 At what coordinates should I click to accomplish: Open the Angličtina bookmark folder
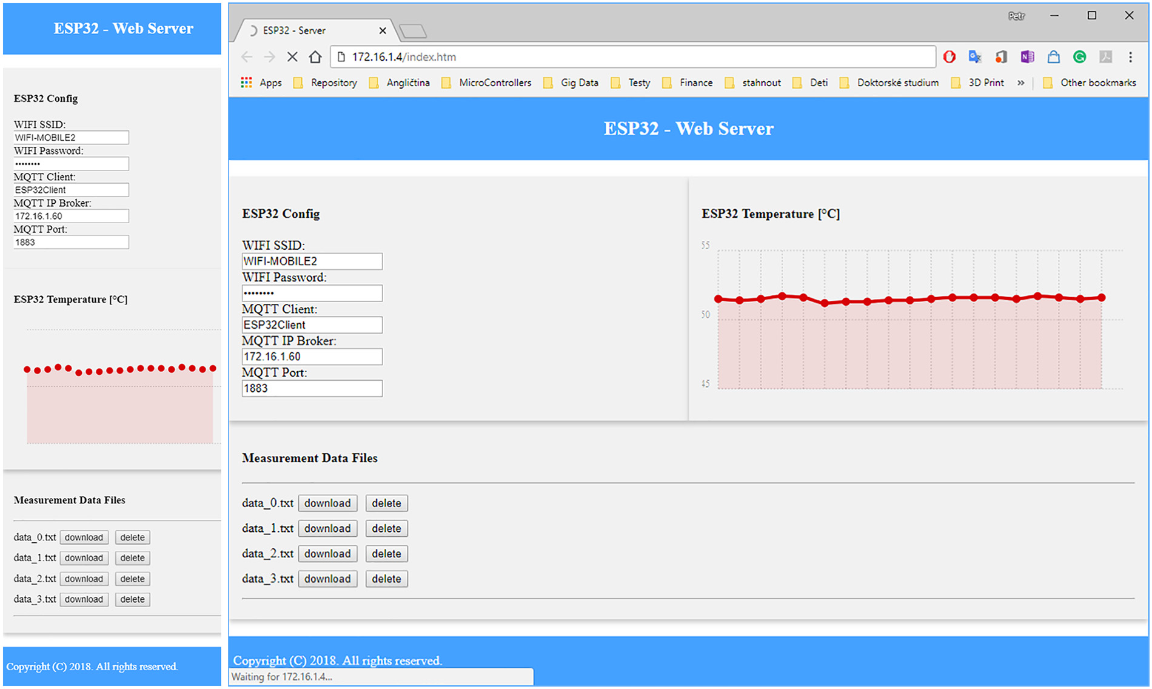(399, 82)
